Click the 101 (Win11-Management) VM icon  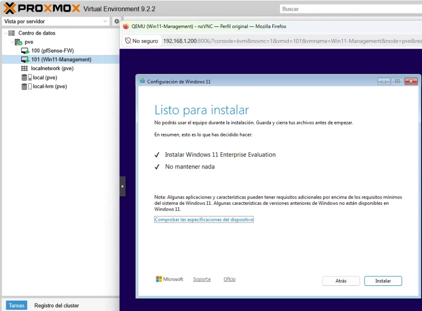pos(25,59)
